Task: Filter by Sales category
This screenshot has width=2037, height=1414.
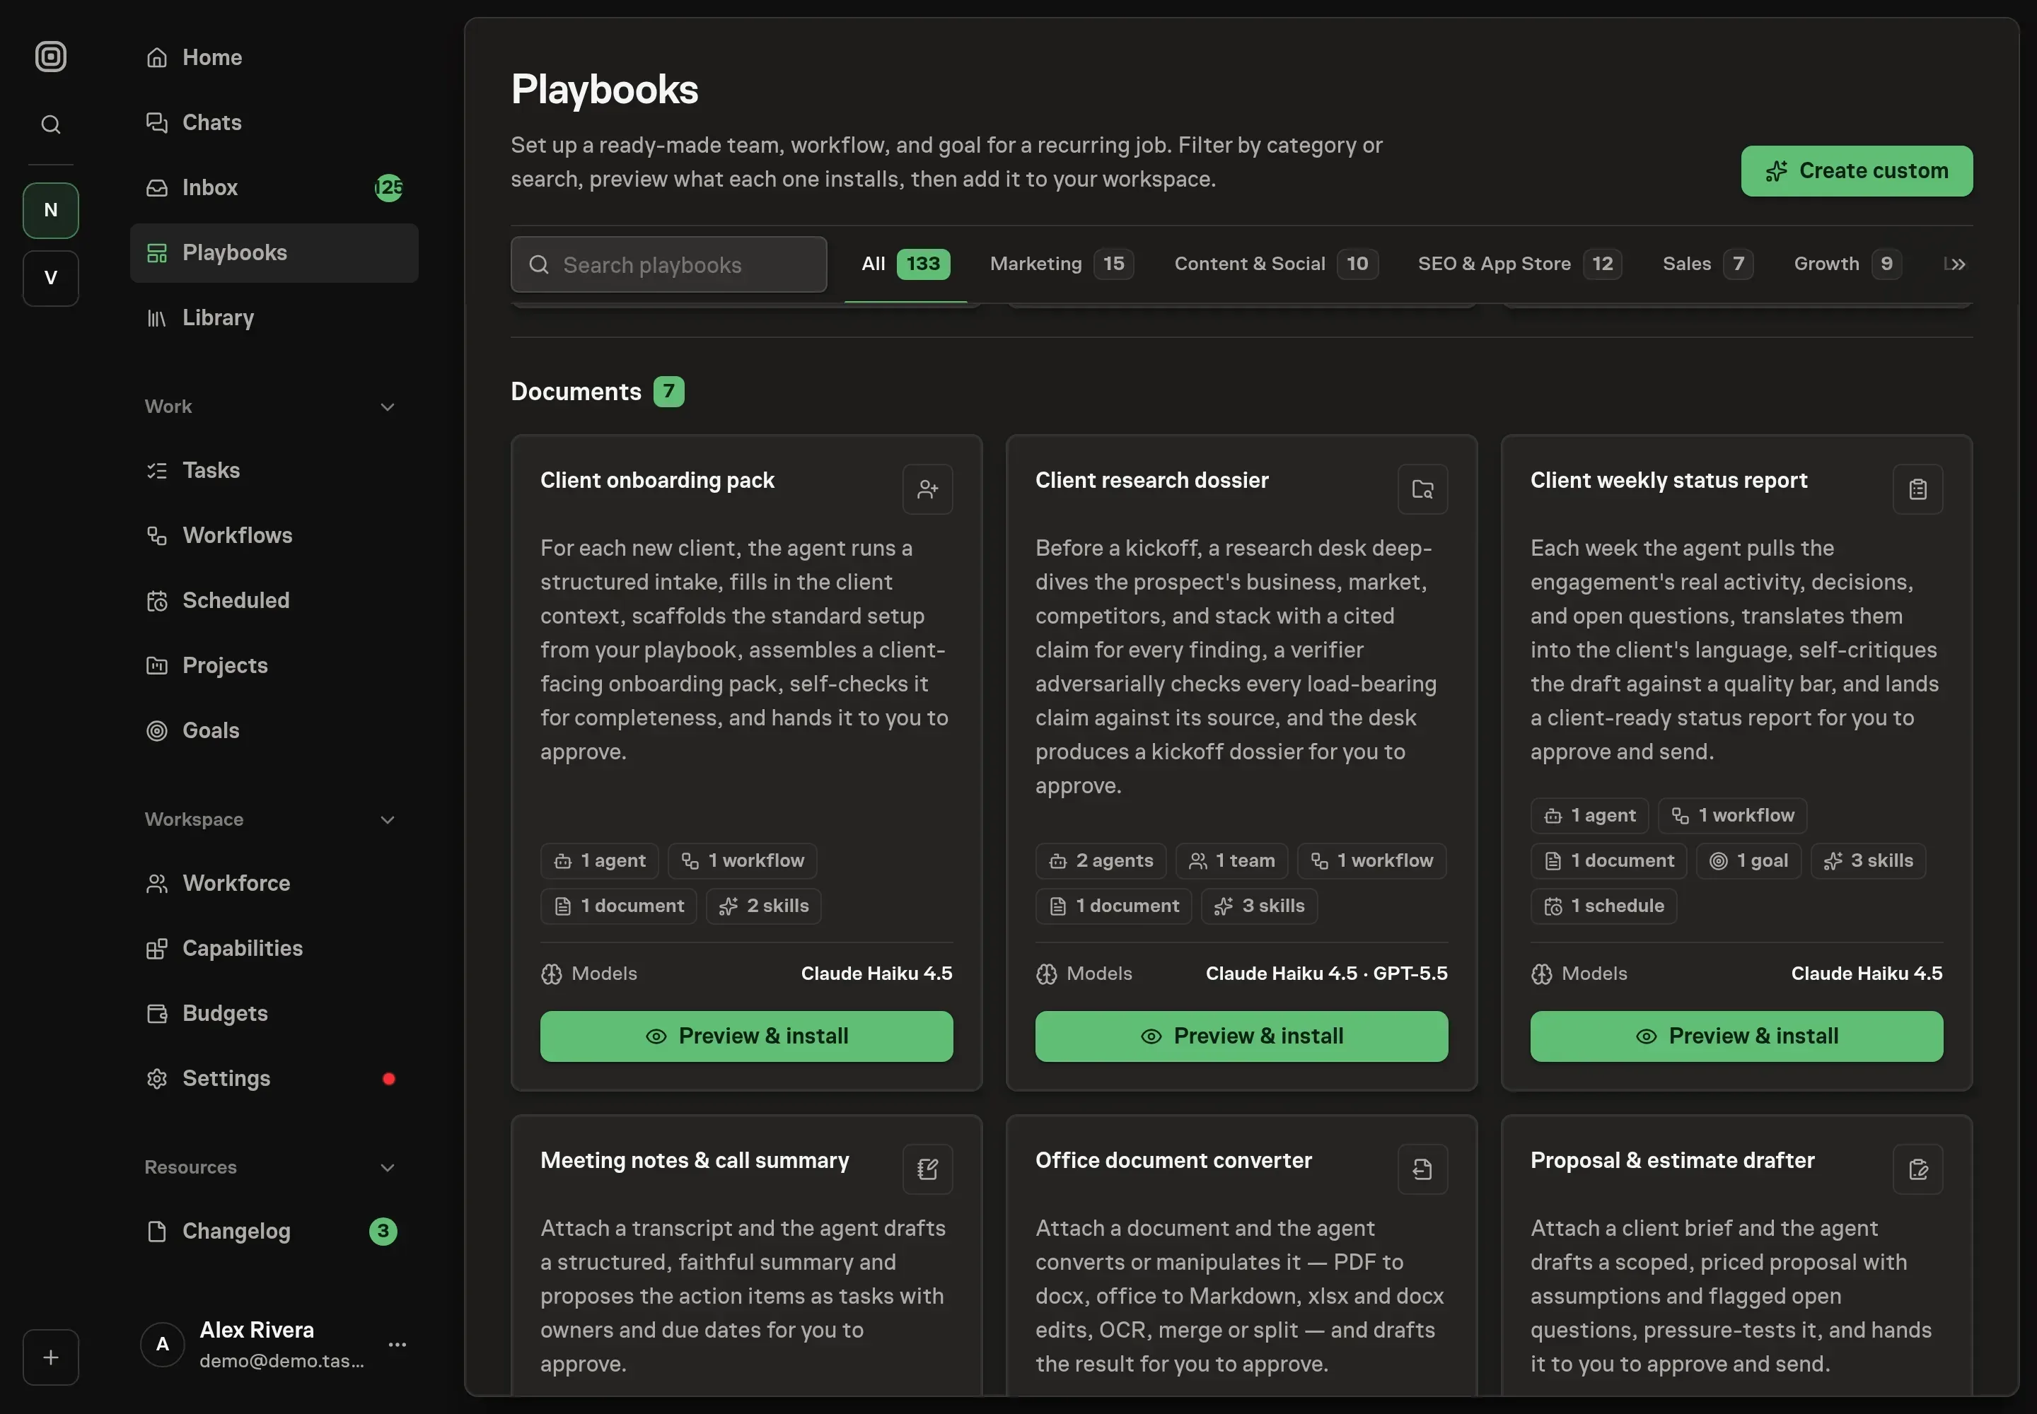Action: click(1707, 264)
